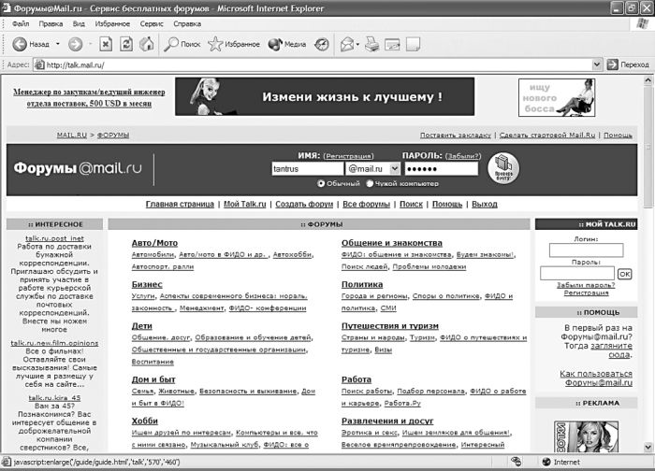Viewport: 655px width, 471px height.
Task: Click the password field with dots
Action: click(x=441, y=168)
